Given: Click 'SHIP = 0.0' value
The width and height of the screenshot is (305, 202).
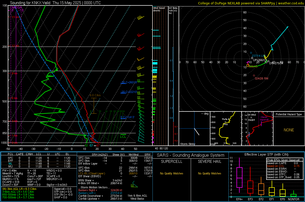Looking at the screenshot, I should pos(60,197).
